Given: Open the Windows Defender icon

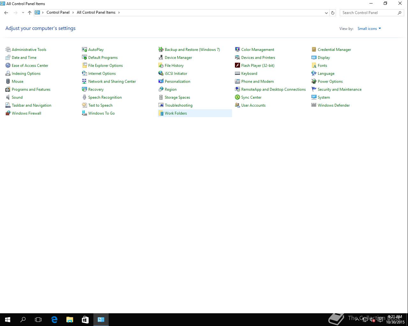Looking at the screenshot, I should pos(314,105).
